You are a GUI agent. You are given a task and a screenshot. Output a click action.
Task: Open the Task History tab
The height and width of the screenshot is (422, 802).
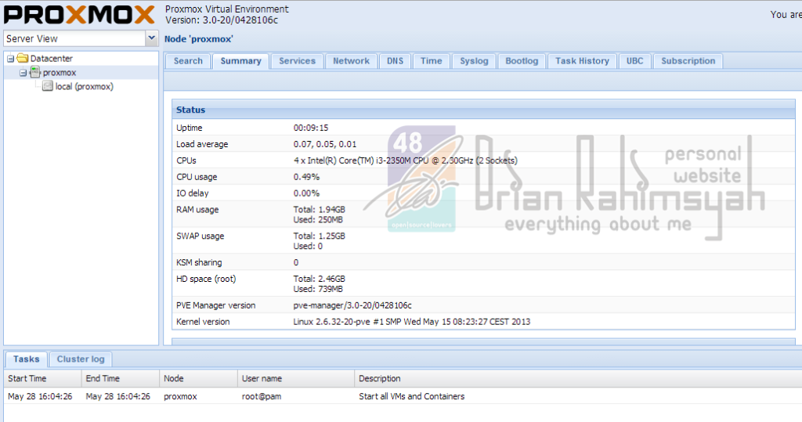coord(582,61)
